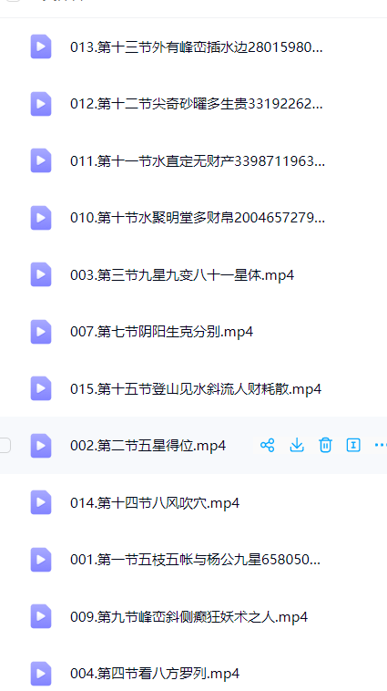Viewport: 387px width, 691px height.
Task: Share the 002.第二节五星得位.mp4 file
Action: 267,445
